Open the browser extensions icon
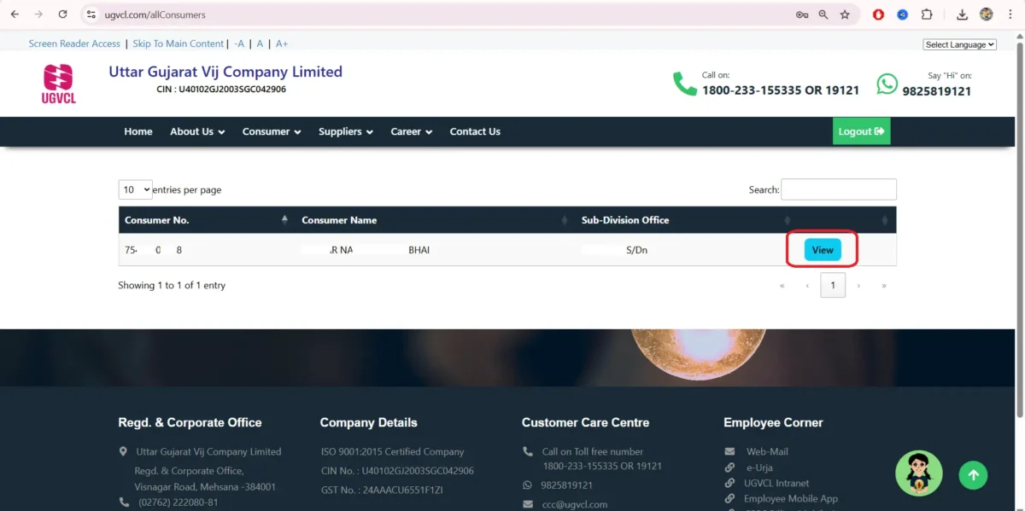Viewport: 1025px width, 511px height. pos(927,15)
